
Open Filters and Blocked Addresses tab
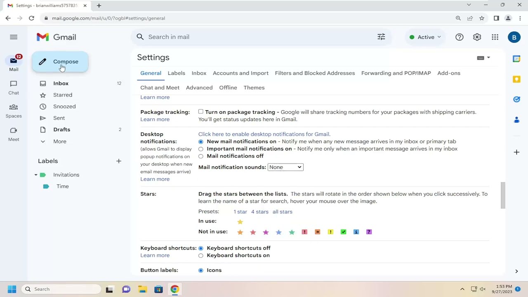(315, 73)
